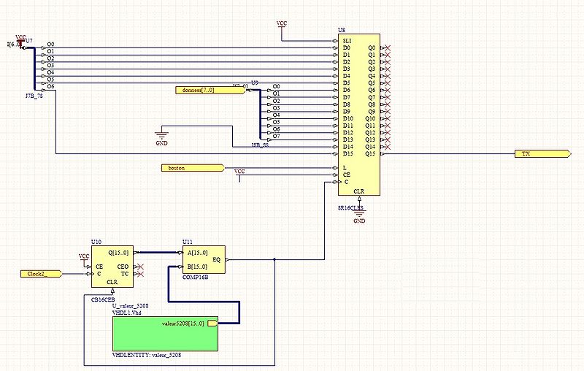Click the VHDLENTITY: valeur_5208 text label
Screen dimensions: 584x371
pyautogui.click(x=146, y=355)
